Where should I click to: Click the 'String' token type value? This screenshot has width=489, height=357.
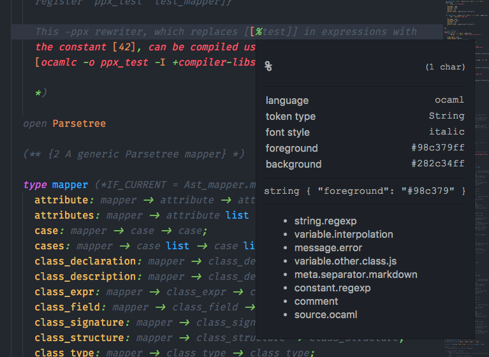tap(446, 115)
